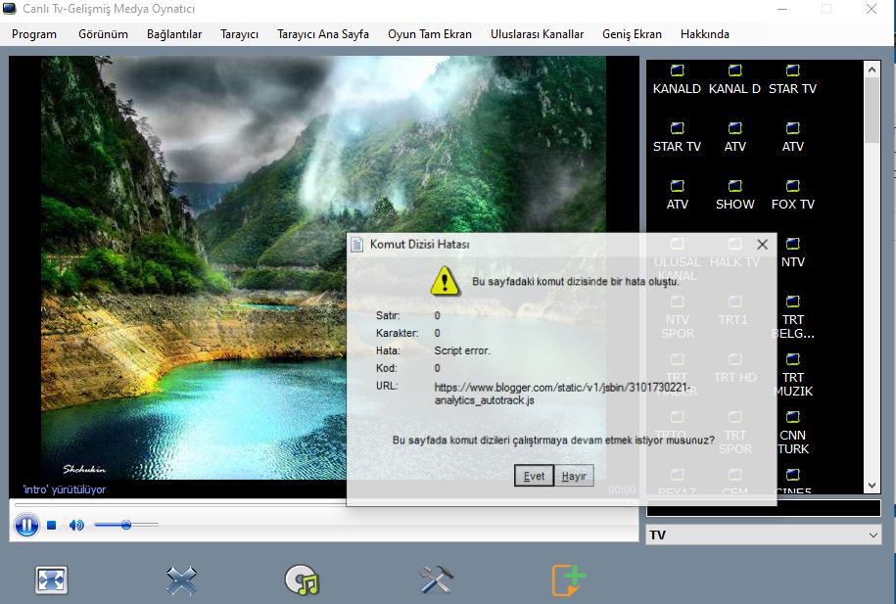Screen dimensions: 896x604
Task: Open the music disc icon
Action: [302, 581]
